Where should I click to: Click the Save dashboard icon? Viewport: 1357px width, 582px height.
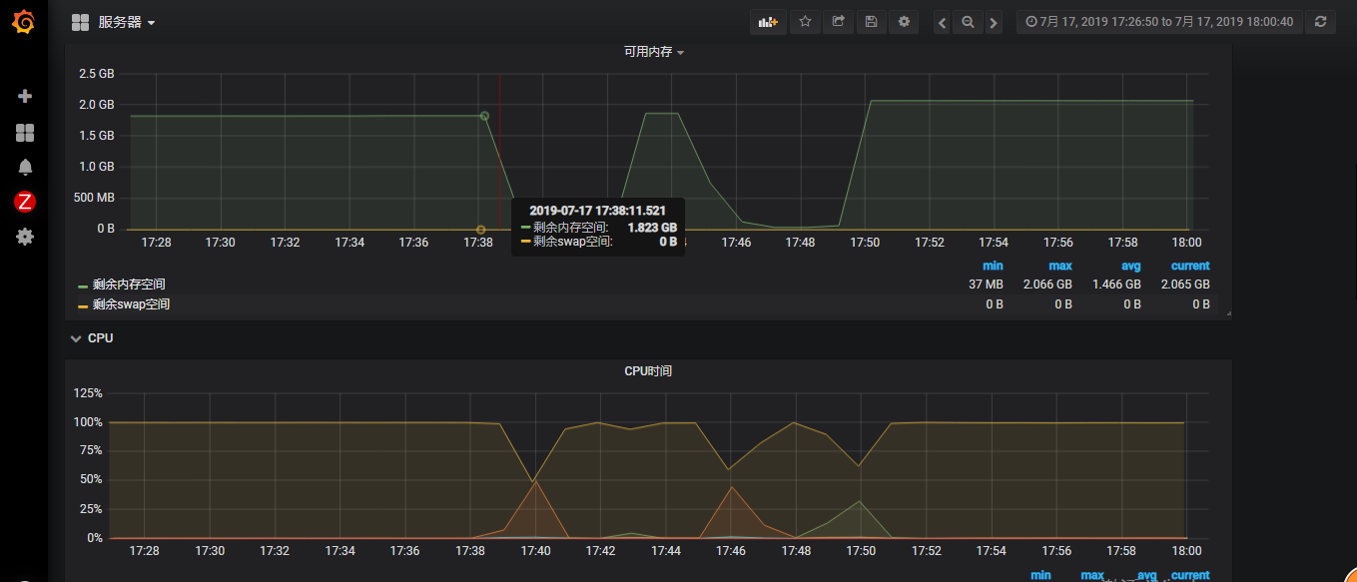point(870,21)
